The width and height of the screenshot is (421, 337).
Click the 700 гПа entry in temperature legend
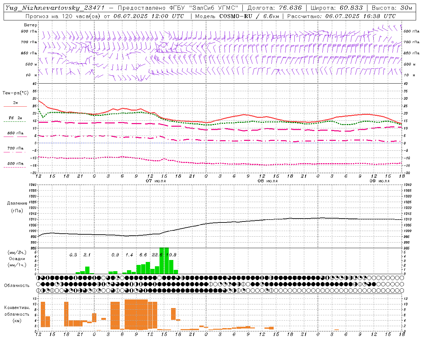15,148
